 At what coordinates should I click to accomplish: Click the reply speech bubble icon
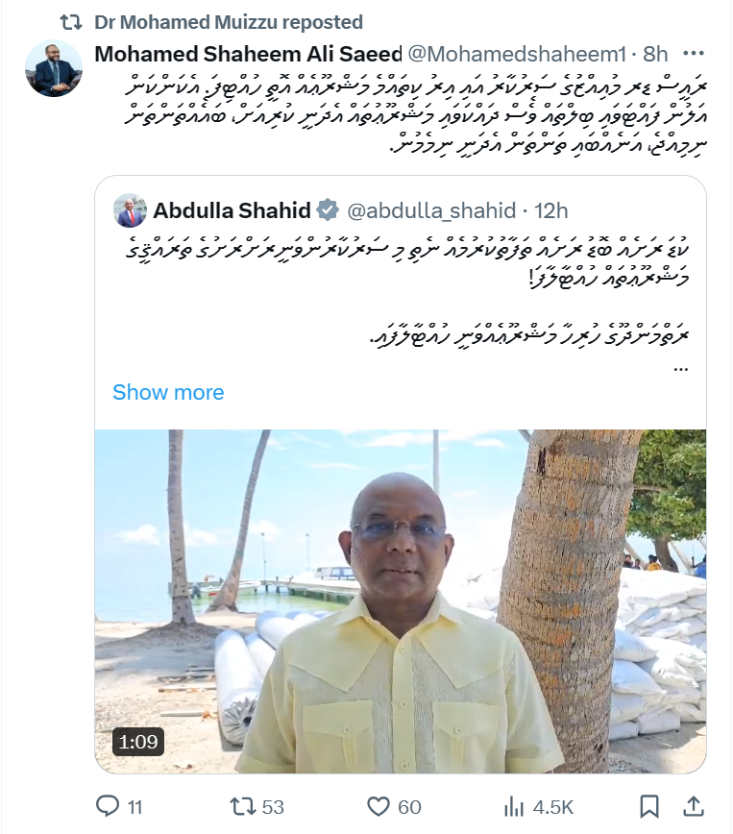pyautogui.click(x=108, y=806)
